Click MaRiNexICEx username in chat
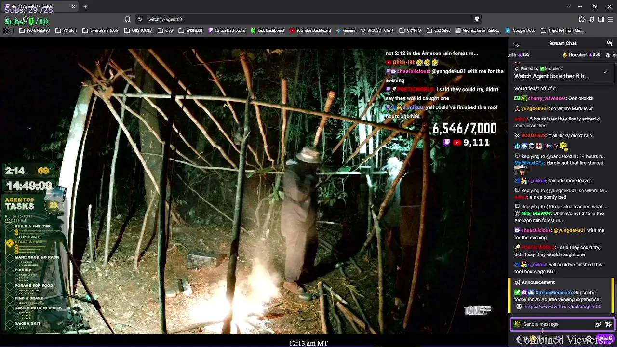The width and height of the screenshot is (617, 347). (529, 163)
